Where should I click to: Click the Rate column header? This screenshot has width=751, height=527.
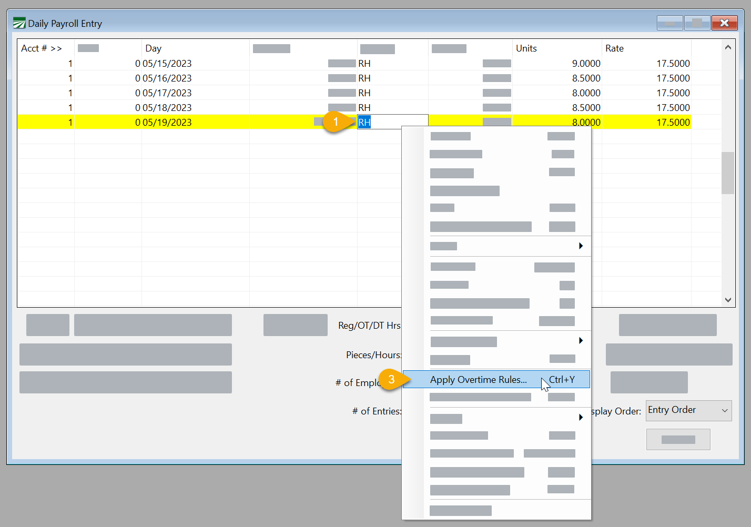(x=614, y=48)
